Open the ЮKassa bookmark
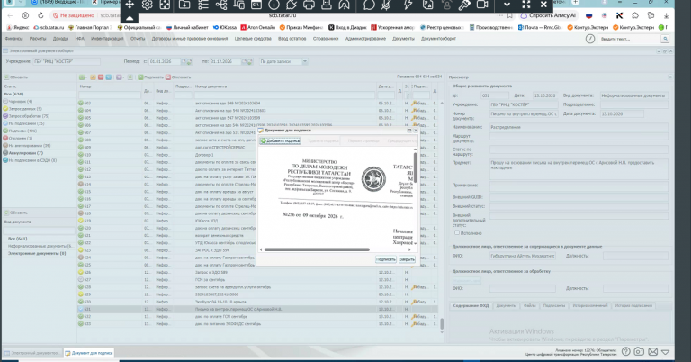691x362 pixels. pyautogui.click(x=224, y=27)
